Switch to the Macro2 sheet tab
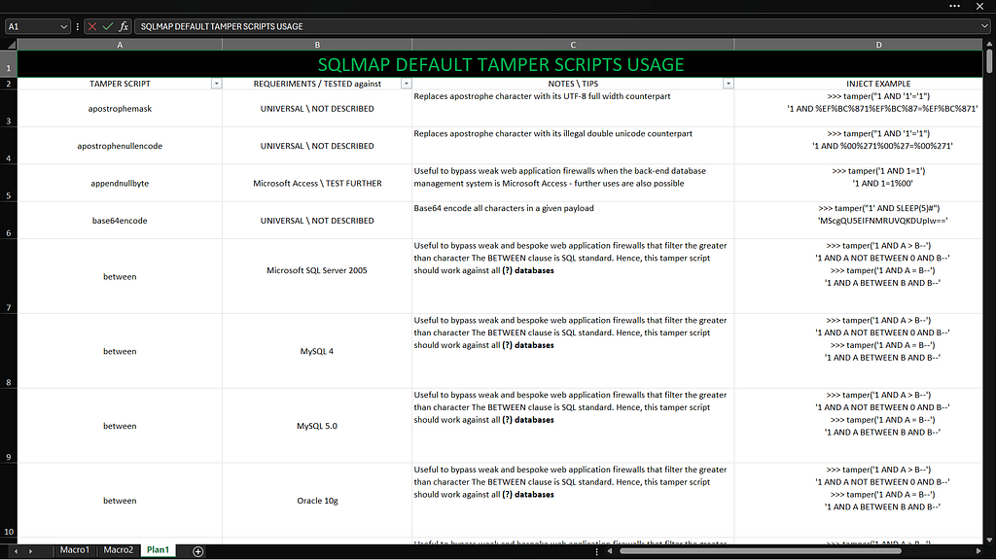This screenshot has width=996, height=560. (118, 550)
